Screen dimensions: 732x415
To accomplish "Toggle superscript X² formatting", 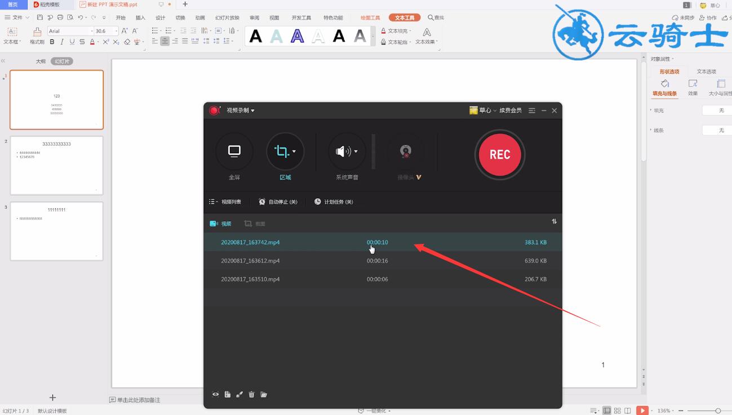I will (x=105, y=42).
